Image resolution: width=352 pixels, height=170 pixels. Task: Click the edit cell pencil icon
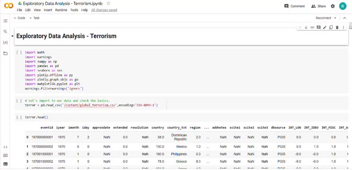coord(325,27)
